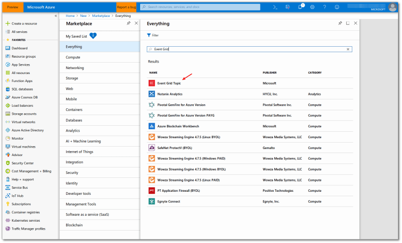
Task: Collapse the left sidebar with double chevron
Action: tap(56, 16)
